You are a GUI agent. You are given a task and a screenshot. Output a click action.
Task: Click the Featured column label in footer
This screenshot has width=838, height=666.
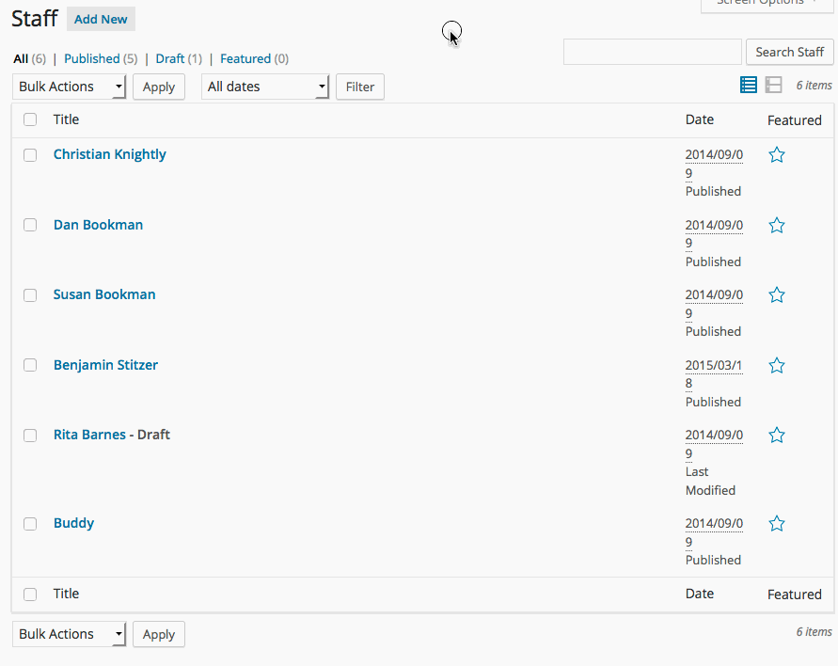click(x=794, y=595)
